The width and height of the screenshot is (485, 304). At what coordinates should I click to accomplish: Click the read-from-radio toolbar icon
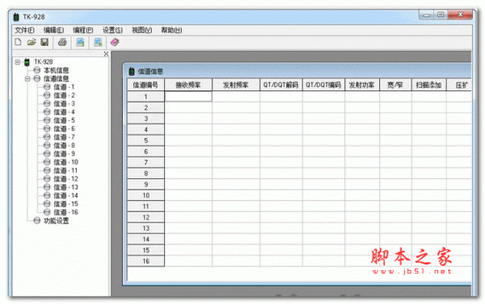(x=80, y=42)
